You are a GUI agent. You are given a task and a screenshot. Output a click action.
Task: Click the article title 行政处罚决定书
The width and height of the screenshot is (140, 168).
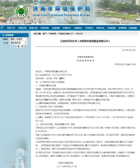[x=85, y=41]
